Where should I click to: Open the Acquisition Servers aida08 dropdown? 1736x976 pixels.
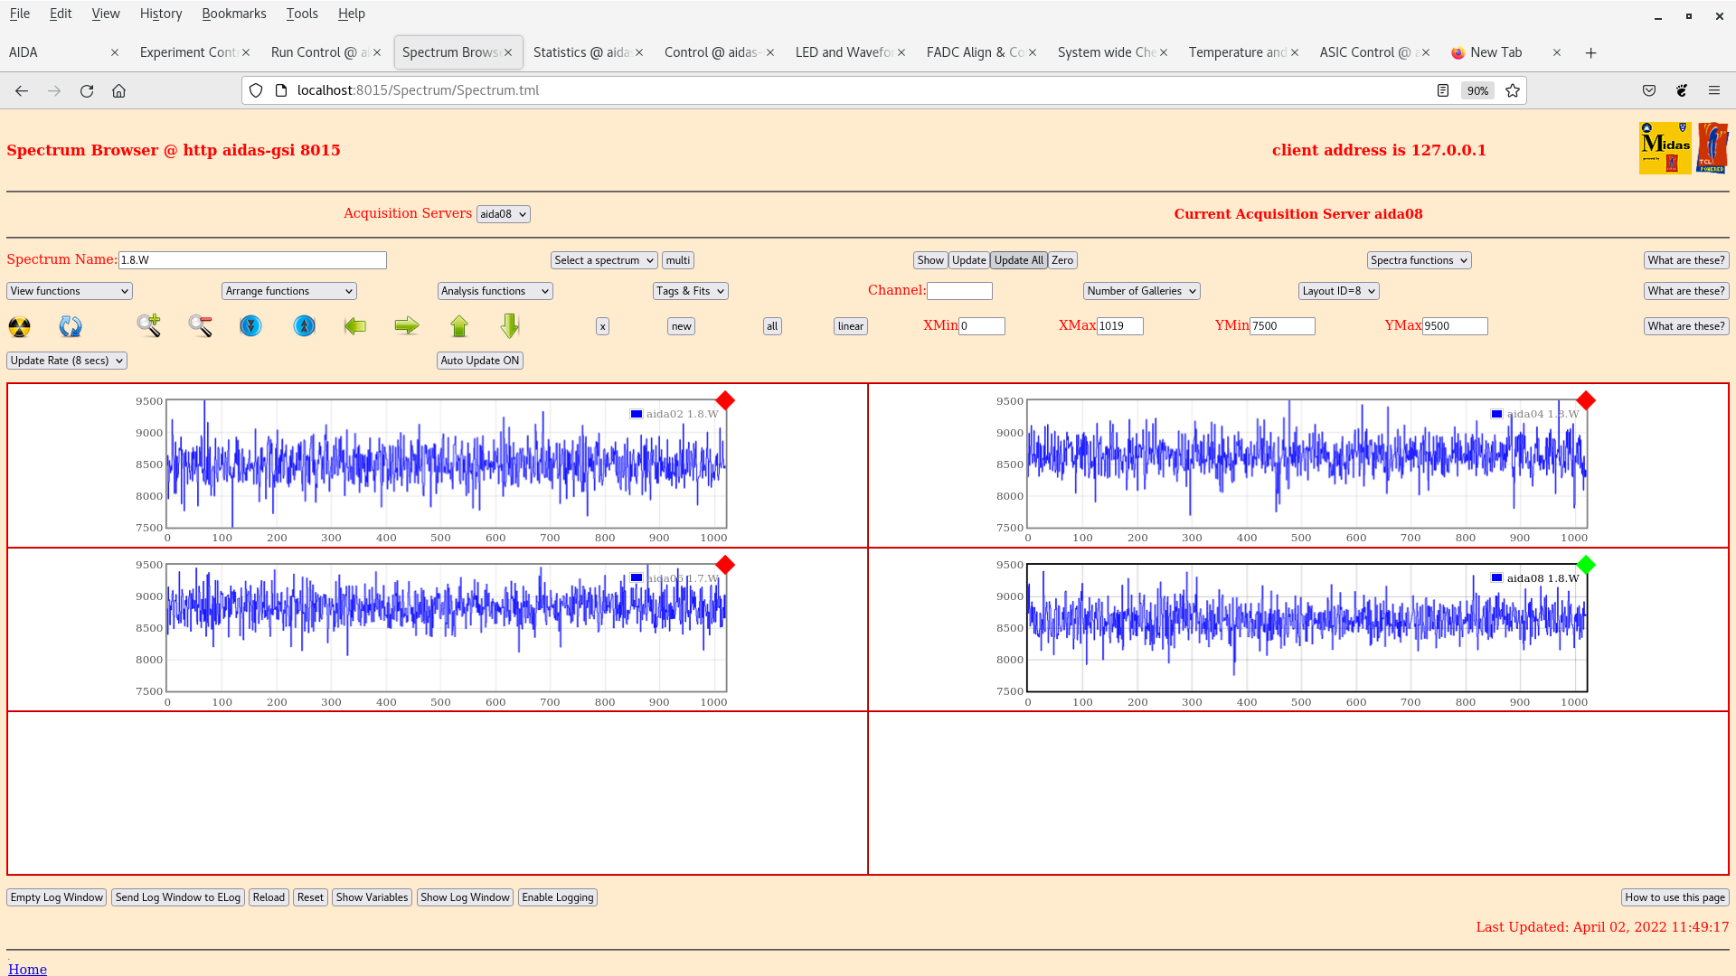click(x=503, y=214)
